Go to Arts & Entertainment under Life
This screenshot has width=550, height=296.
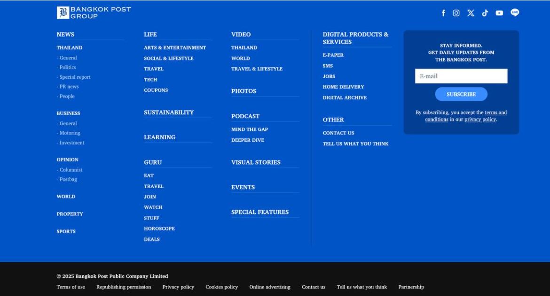(x=175, y=48)
